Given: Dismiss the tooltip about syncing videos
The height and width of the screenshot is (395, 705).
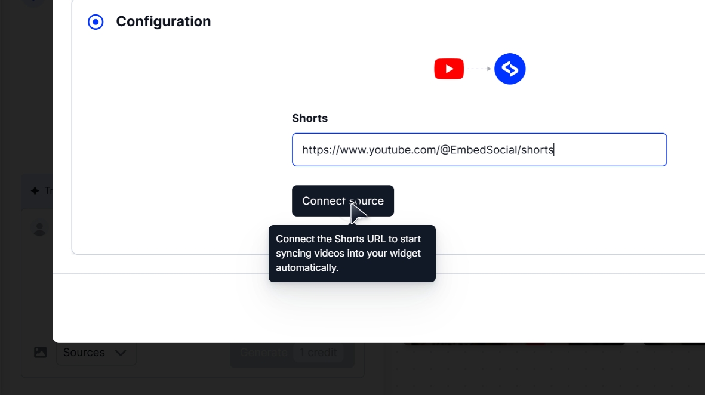Looking at the screenshot, I should (352, 253).
